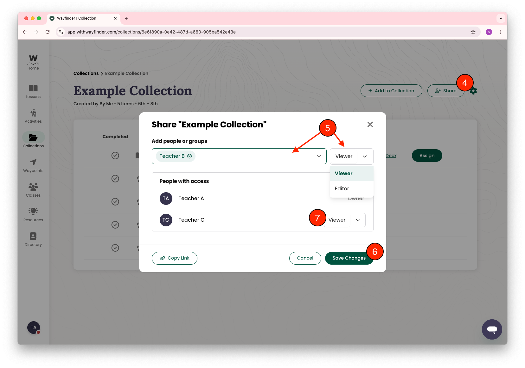Toggle completed check on first collection item

pyautogui.click(x=115, y=156)
